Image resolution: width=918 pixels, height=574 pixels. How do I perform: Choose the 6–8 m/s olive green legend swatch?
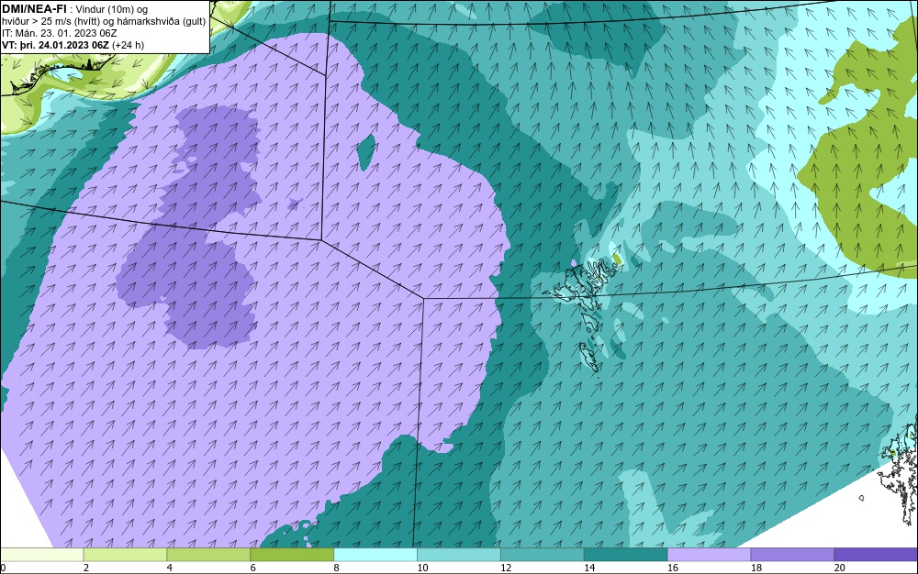tap(292, 555)
